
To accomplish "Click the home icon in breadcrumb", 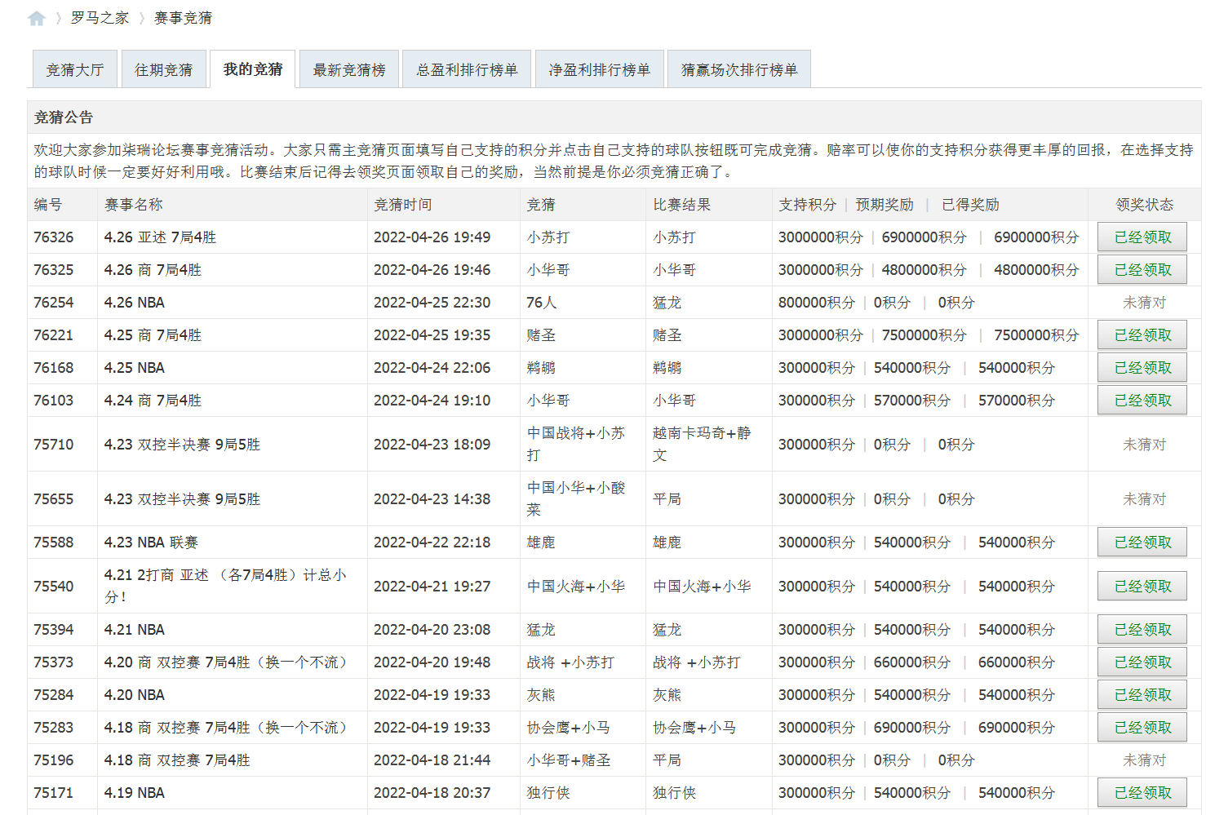I will [37, 18].
